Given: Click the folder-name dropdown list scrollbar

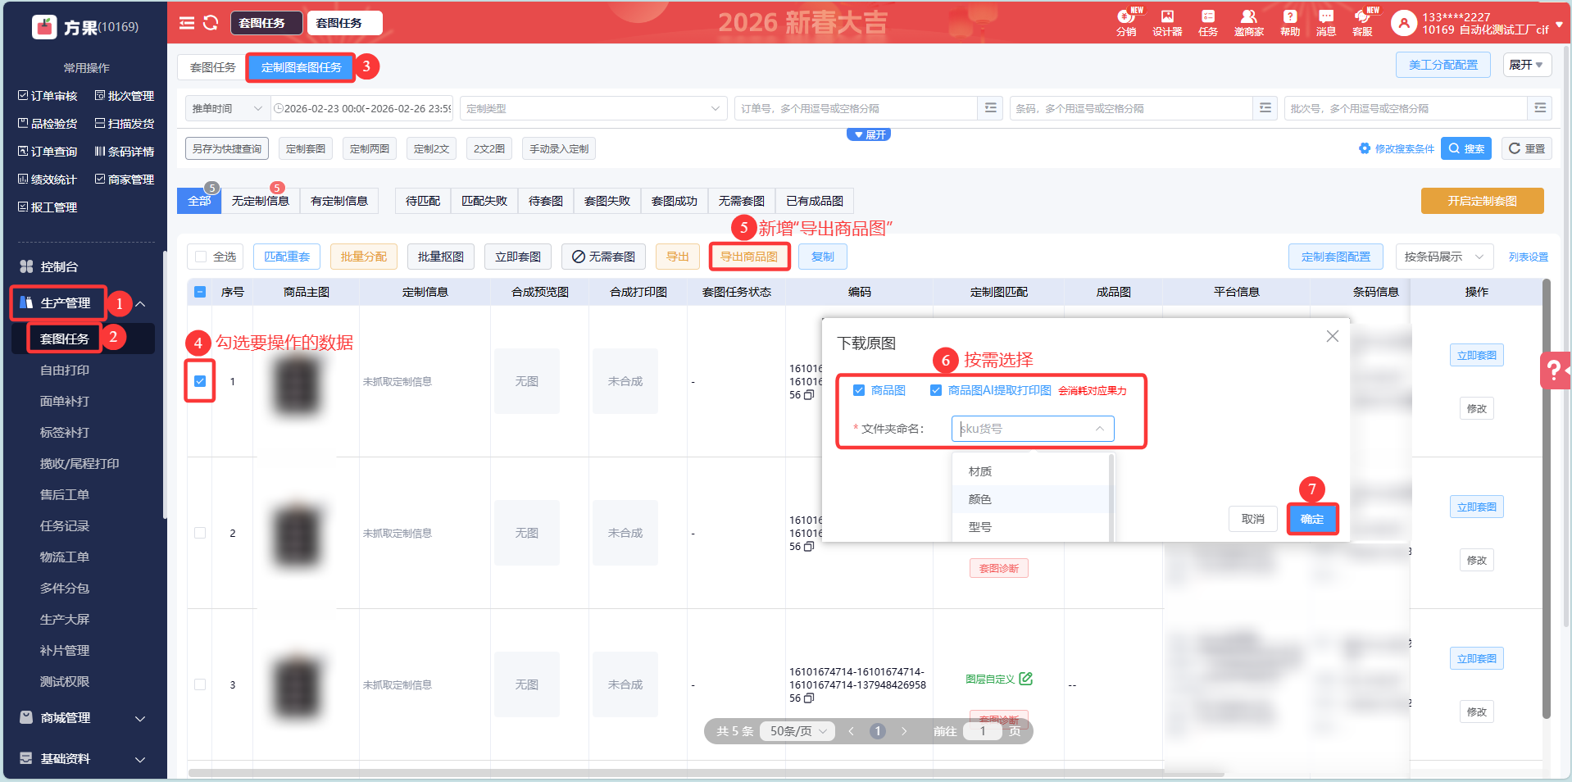Looking at the screenshot, I should click(x=1111, y=498).
